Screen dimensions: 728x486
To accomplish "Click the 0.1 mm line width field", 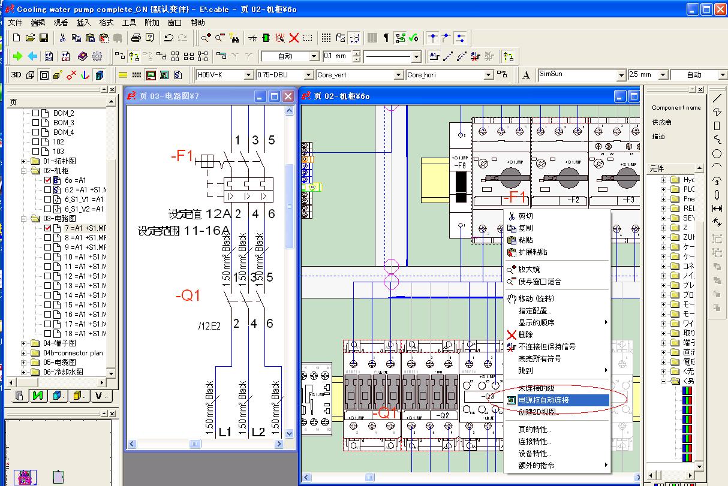I will click(337, 56).
